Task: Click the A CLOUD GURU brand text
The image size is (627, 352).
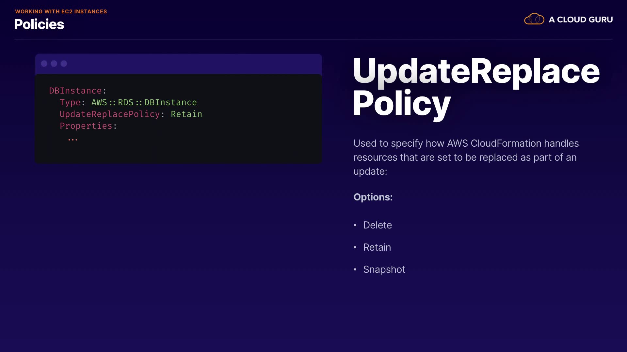Action: point(580,20)
